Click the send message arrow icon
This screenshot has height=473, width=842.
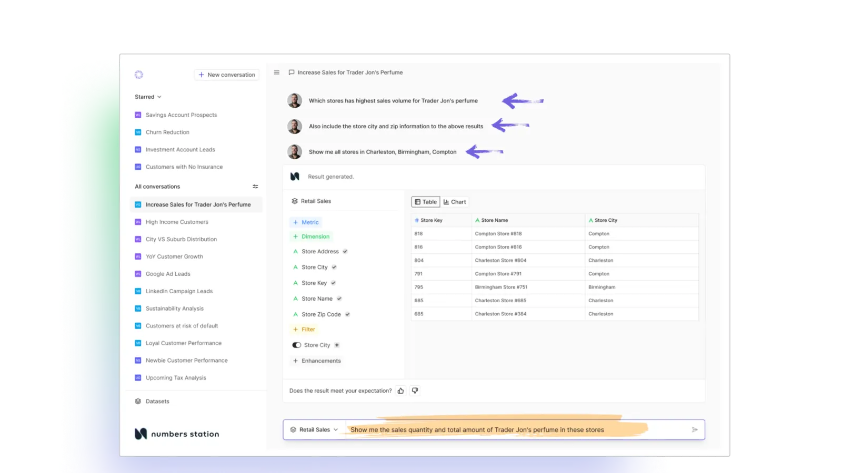pos(695,429)
